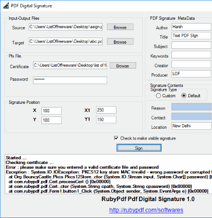Screen dimensions: 212x218
Task: Click the 'Checking certificate ...' log line
Action: (x=30, y=163)
